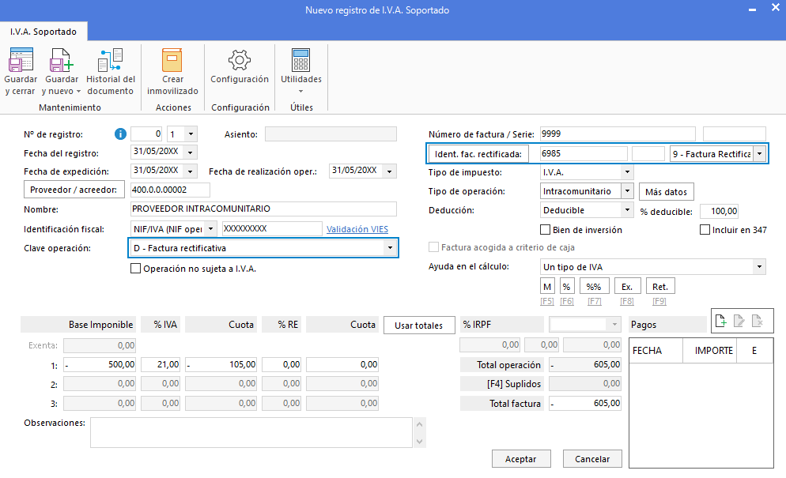Image resolution: width=786 pixels, height=478 pixels.
Task: Expand the Tipo de impuesto dropdown
Action: pos(627,172)
